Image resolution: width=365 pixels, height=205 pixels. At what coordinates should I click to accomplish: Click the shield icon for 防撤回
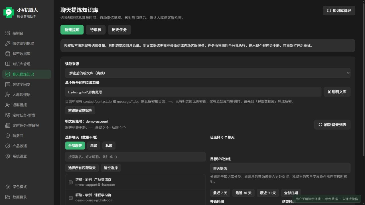pos(8,136)
